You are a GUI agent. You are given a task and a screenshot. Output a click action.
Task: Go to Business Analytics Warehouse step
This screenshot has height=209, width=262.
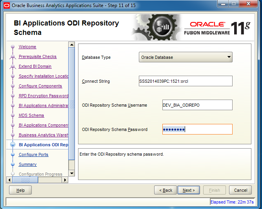(44, 135)
